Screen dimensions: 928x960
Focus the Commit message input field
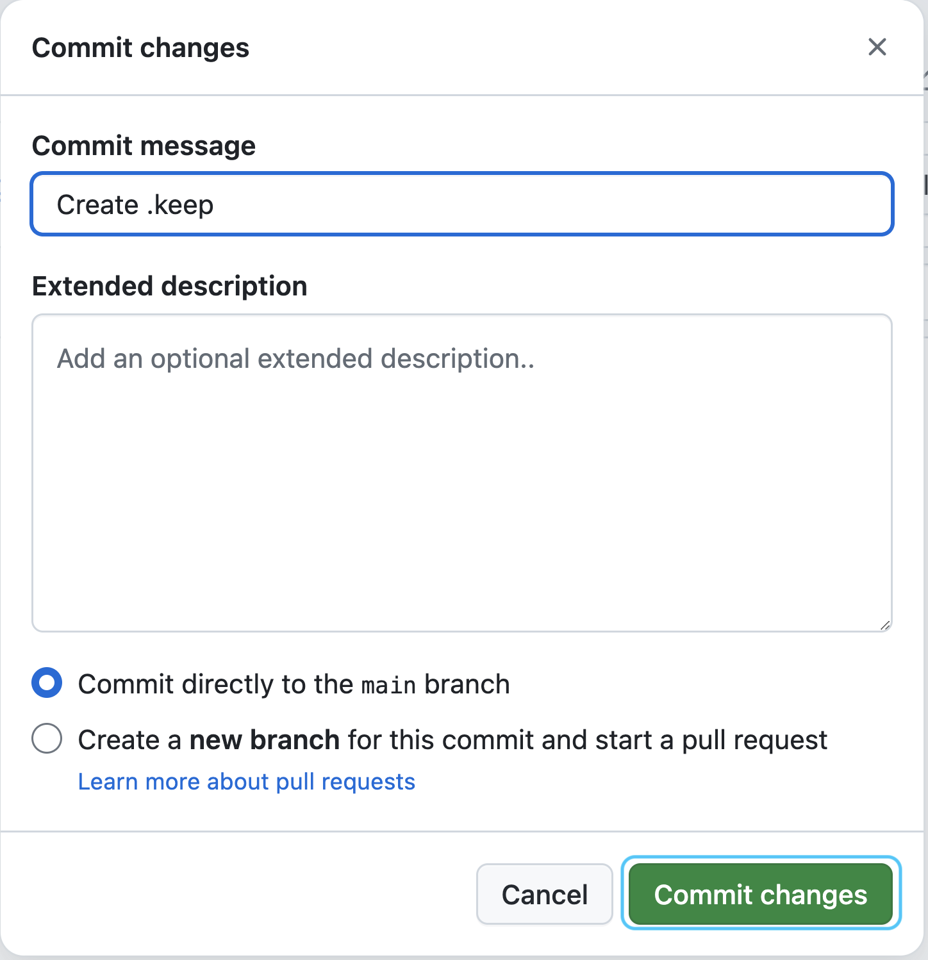(x=462, y=204)
